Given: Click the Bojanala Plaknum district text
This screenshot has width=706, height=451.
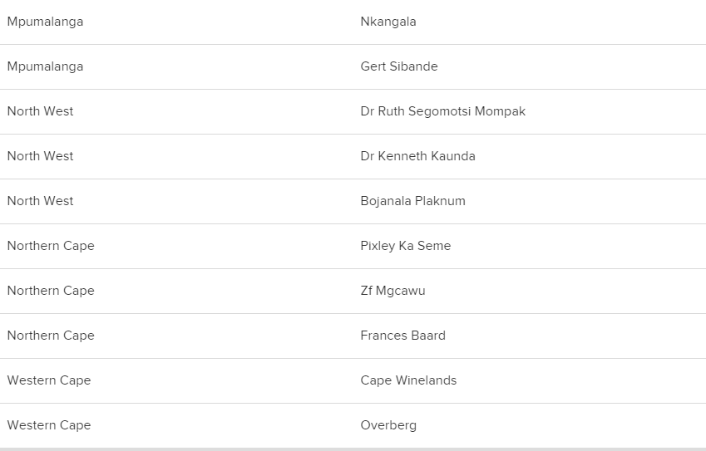Looking at the screenshot, I should (413, 201).
